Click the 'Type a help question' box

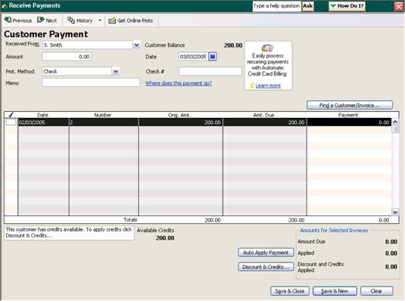(x=276, y=6)
